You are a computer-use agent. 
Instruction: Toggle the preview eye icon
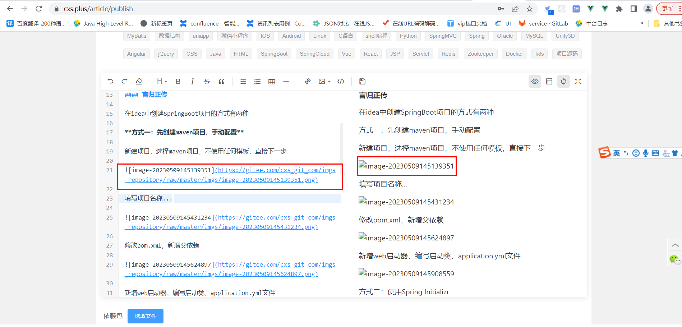pos(535,82)
